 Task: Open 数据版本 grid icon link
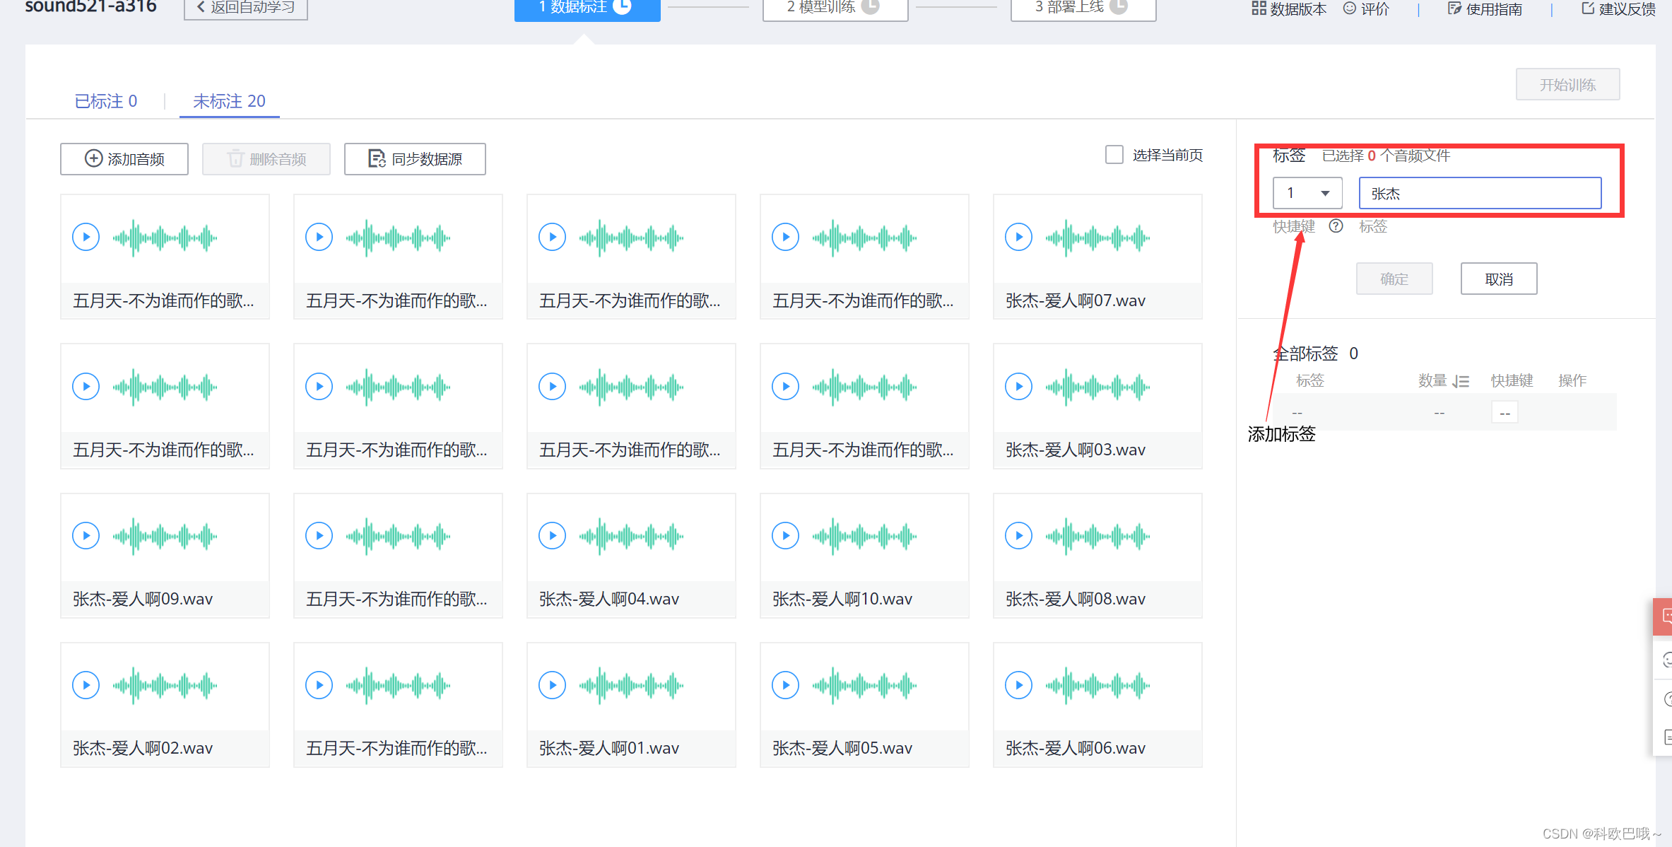point(1289,8)
